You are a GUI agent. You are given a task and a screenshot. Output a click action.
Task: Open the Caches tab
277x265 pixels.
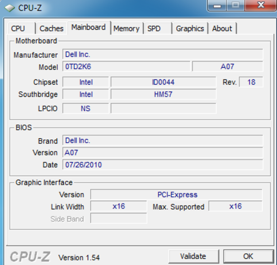(x=51, y=28)
